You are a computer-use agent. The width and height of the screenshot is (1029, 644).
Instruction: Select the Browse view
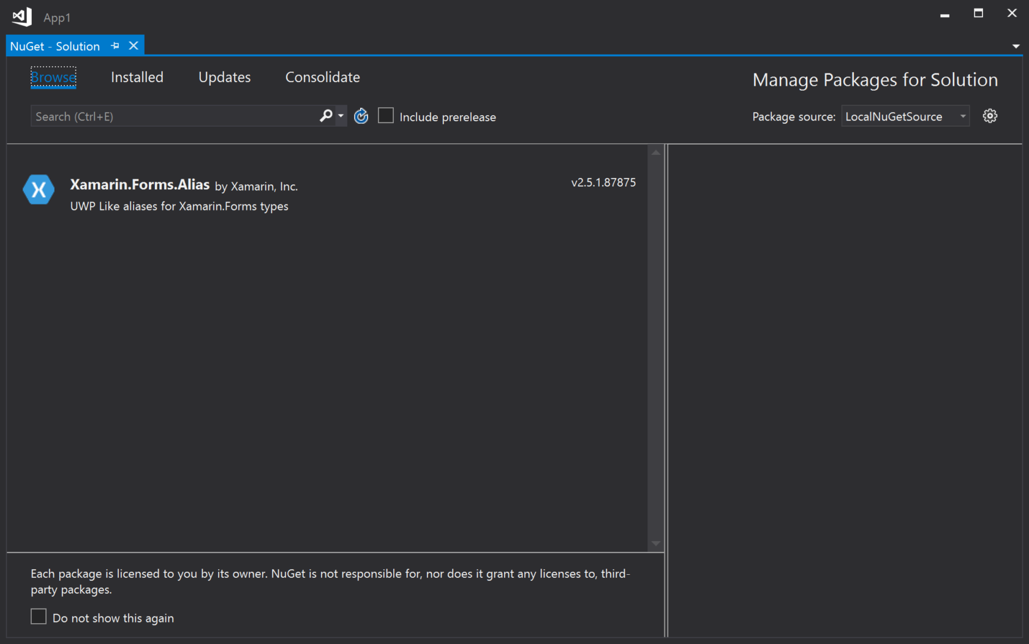click(x=53, y=77)
